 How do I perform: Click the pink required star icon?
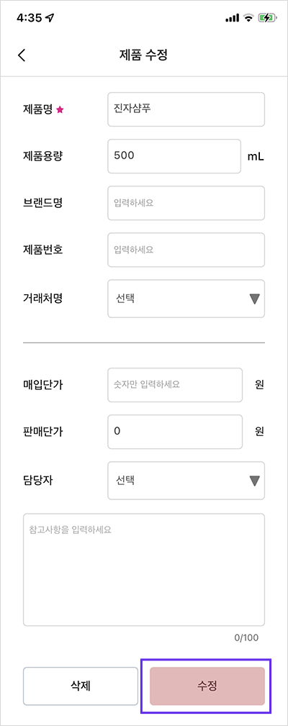[x=59, y=110]
